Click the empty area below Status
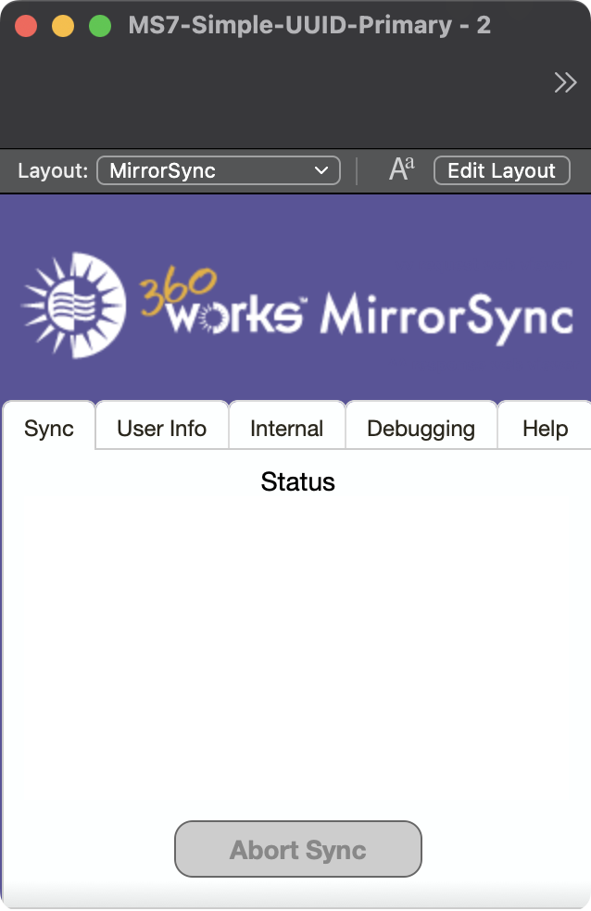 (296, 648)
